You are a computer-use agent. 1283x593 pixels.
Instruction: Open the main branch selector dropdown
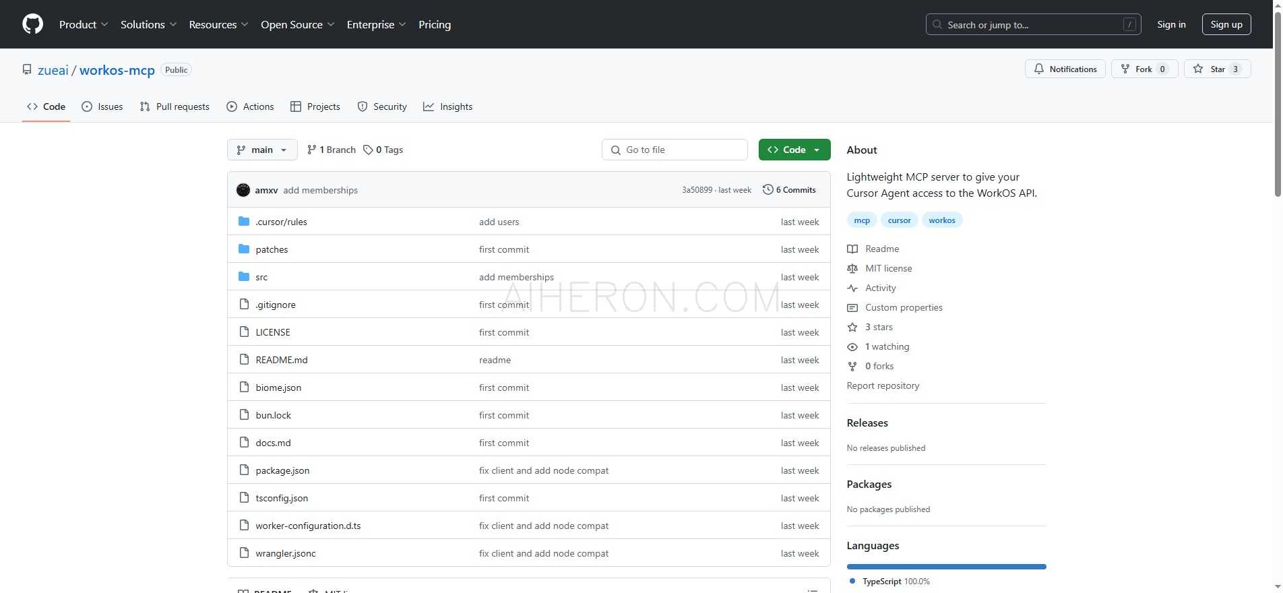262,150
